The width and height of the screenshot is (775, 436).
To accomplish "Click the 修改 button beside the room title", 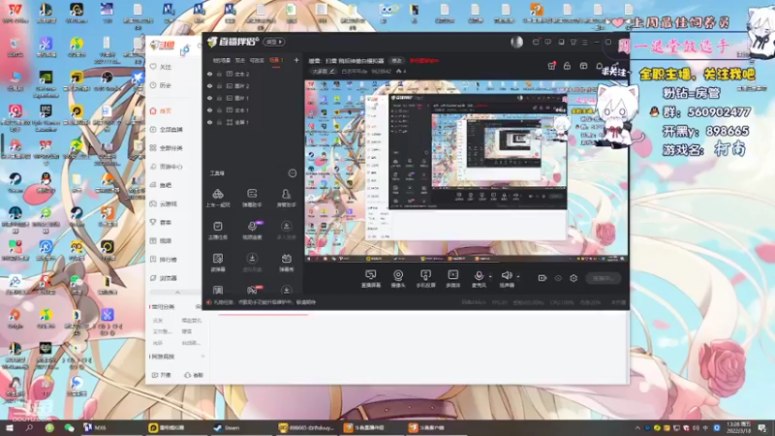I will pyautogui.click(x=397, y=61).
